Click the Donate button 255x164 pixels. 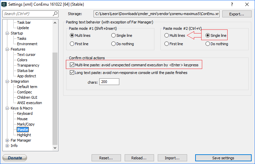15,158
